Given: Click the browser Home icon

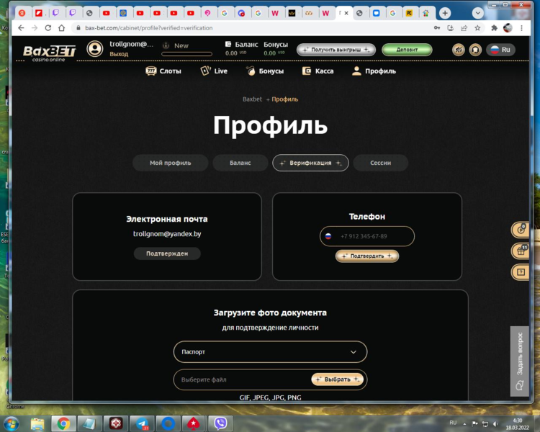Looking at the screenshot, I should (x=61, y=28).
